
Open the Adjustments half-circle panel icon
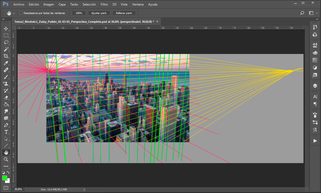click(x=315, y=68)
